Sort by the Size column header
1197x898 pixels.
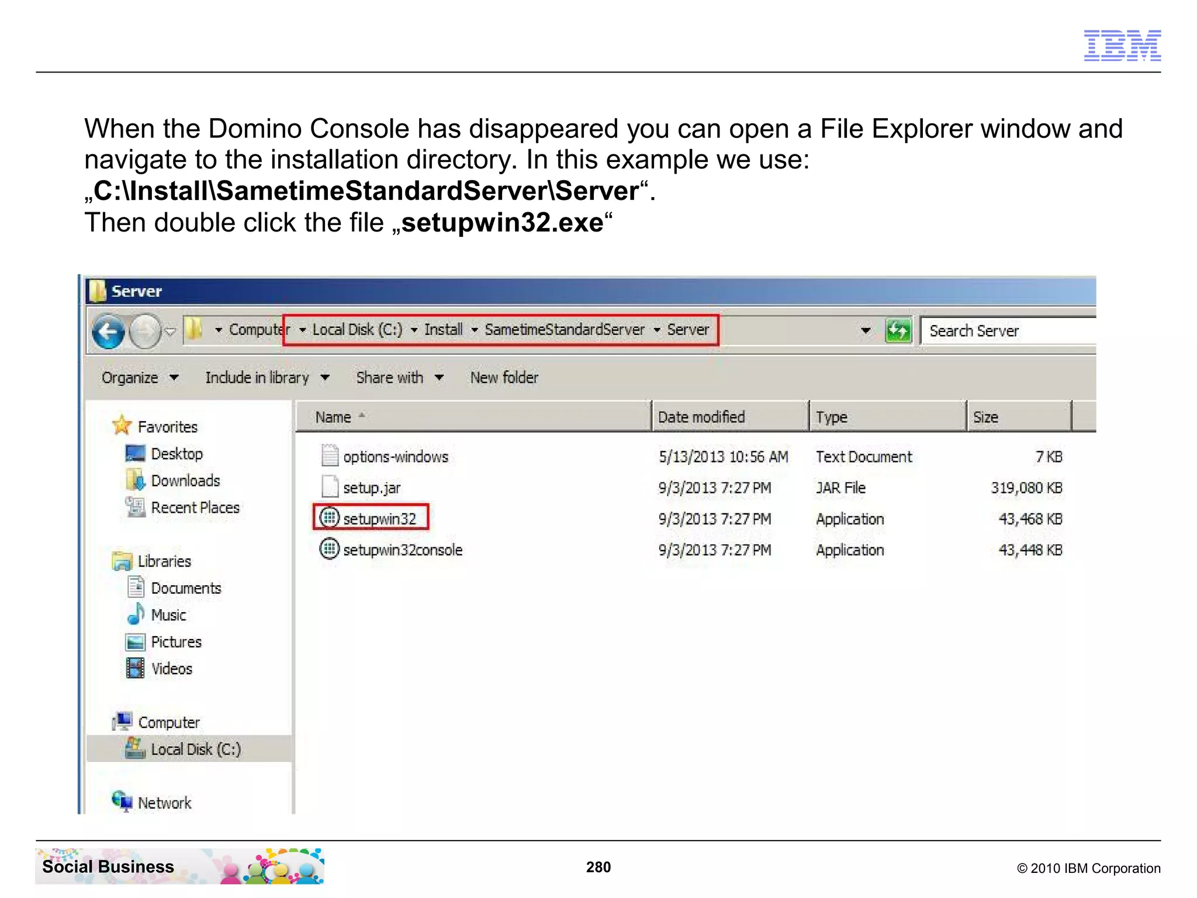(1019, 417)
